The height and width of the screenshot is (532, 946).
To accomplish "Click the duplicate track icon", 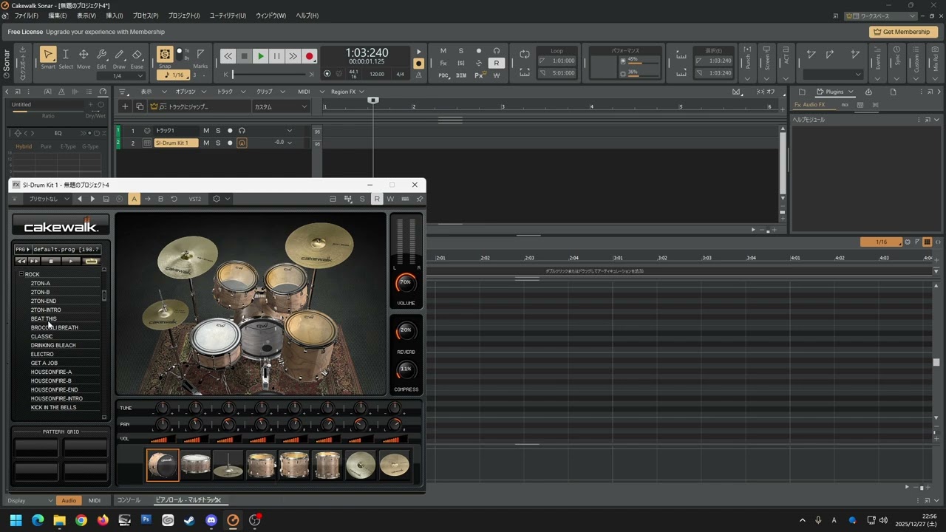I will pos(139,106).
